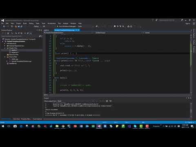Switch to the stdafx.h editor tab
Viewport: 196px width, 147px height.
[47, 30]
